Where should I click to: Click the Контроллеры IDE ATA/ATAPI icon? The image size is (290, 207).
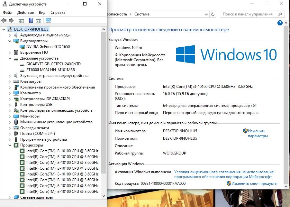click(16, 99)
